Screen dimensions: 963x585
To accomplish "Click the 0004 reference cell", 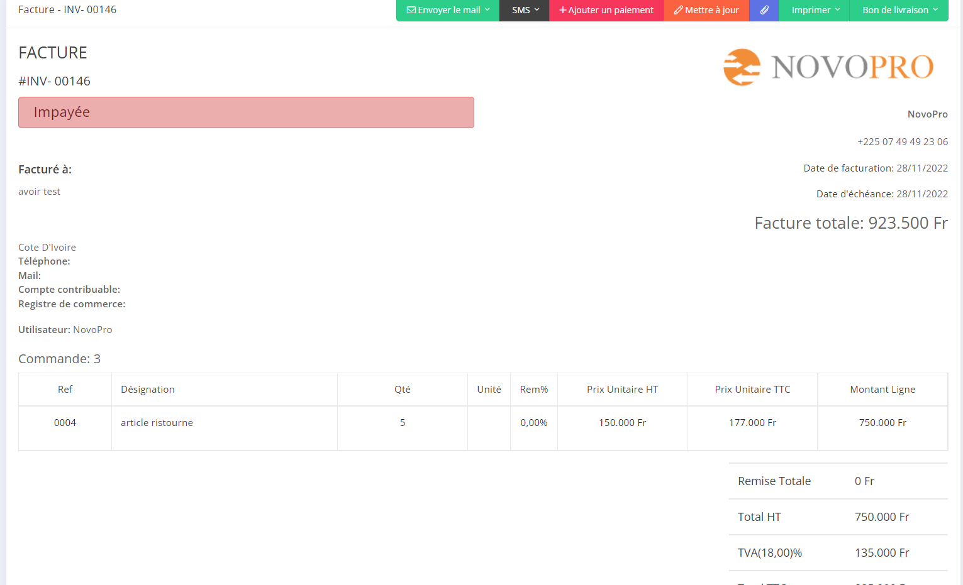I will pyautogui.click(x=65, y=423).
